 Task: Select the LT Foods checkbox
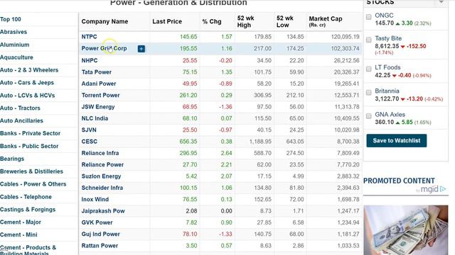368,69
